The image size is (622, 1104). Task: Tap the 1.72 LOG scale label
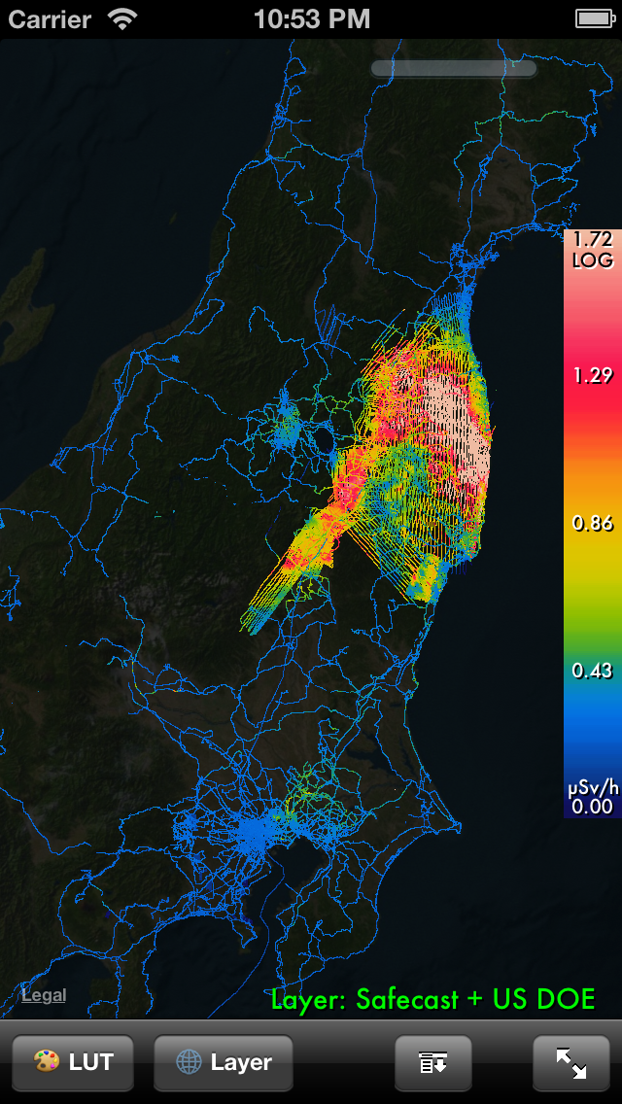click(593, 250)
